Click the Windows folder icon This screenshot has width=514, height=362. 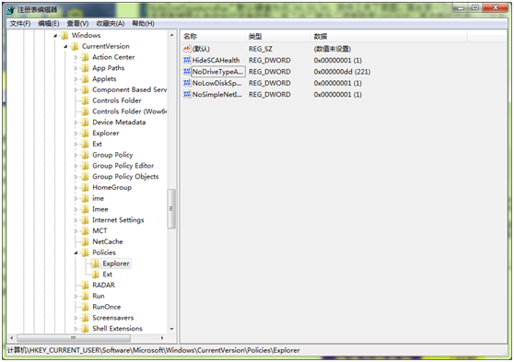pyautogui.click(x=64, y=35)
